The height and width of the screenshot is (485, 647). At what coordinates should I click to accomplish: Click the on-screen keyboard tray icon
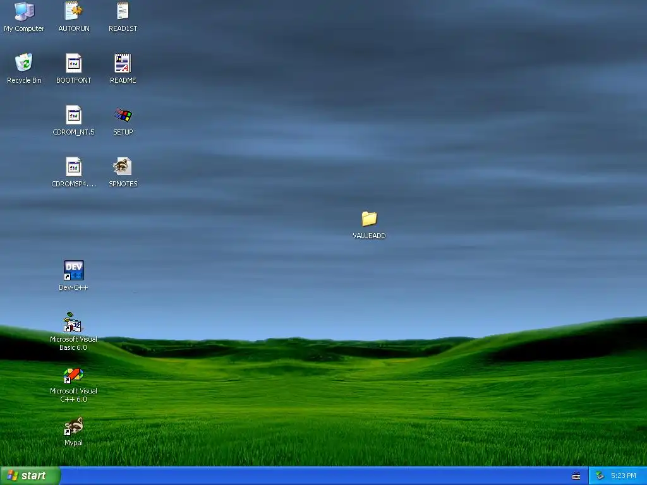click(x=576, y=476)
